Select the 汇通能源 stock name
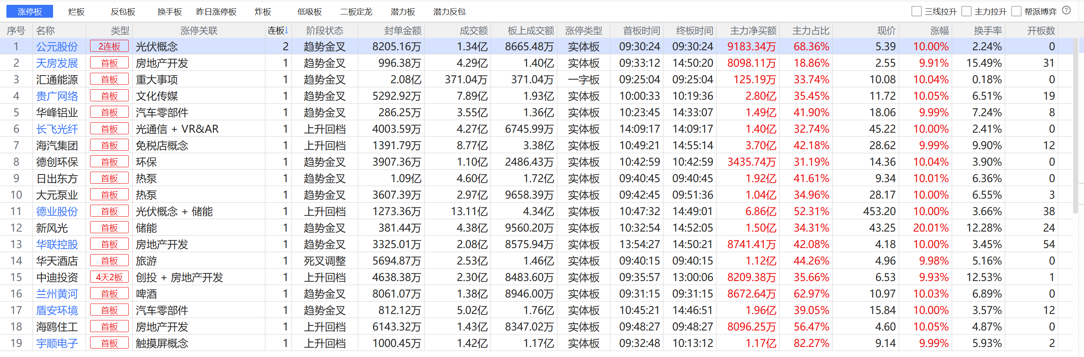Image resolution: width=1084 pixels, height=357 pixels. (x=57, y=79)
